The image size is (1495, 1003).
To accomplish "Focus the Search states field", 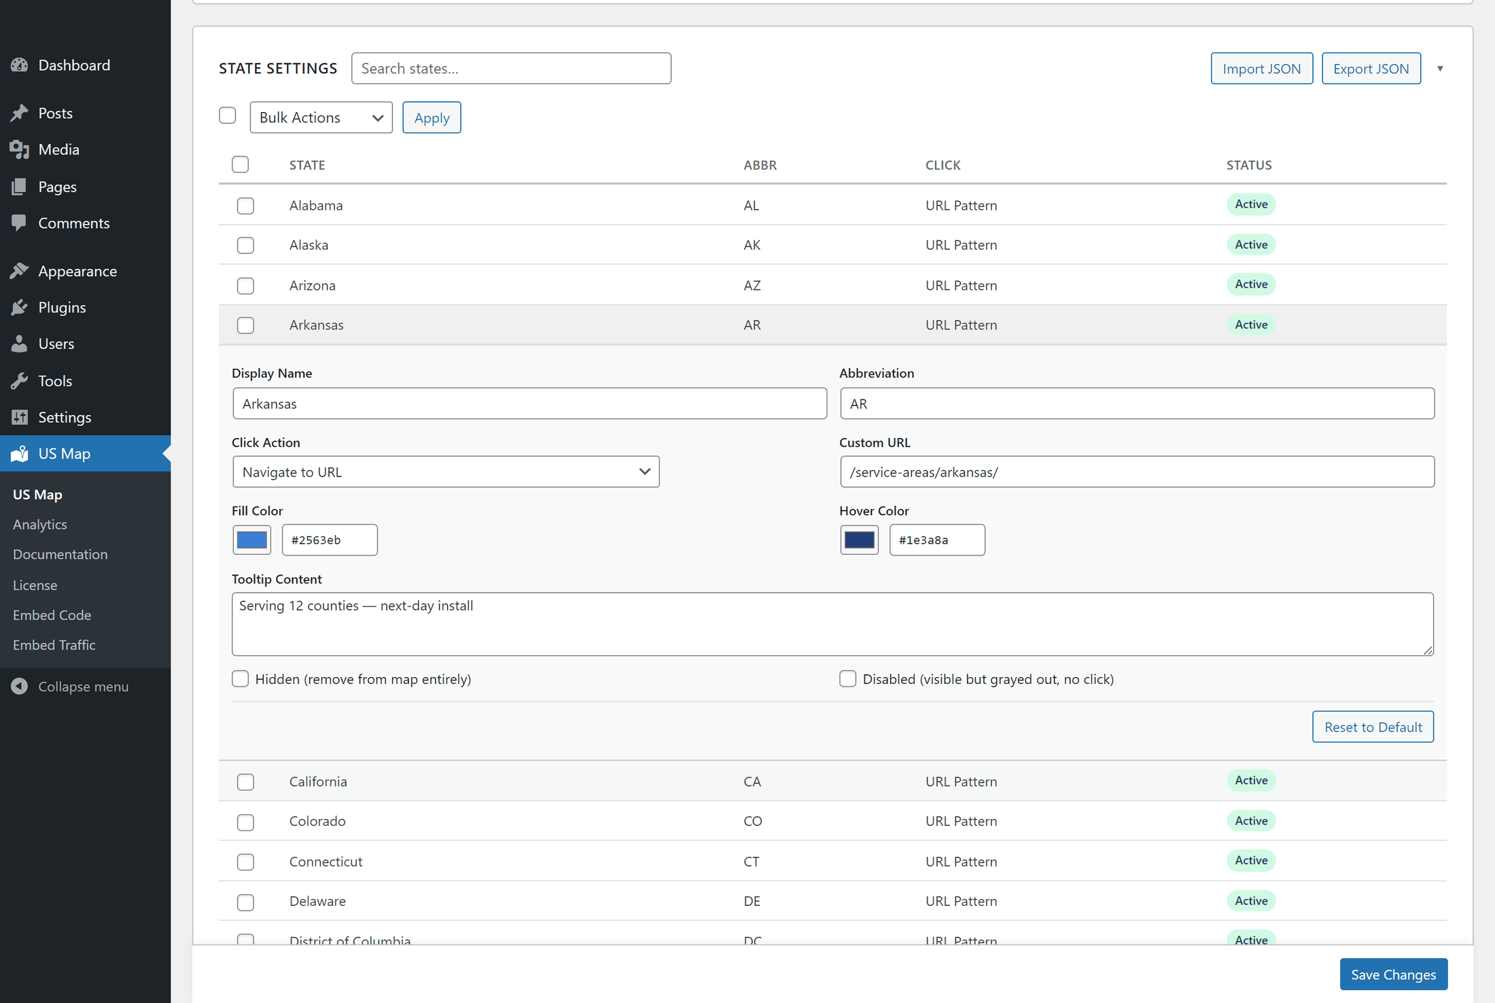I will [512, 69].
